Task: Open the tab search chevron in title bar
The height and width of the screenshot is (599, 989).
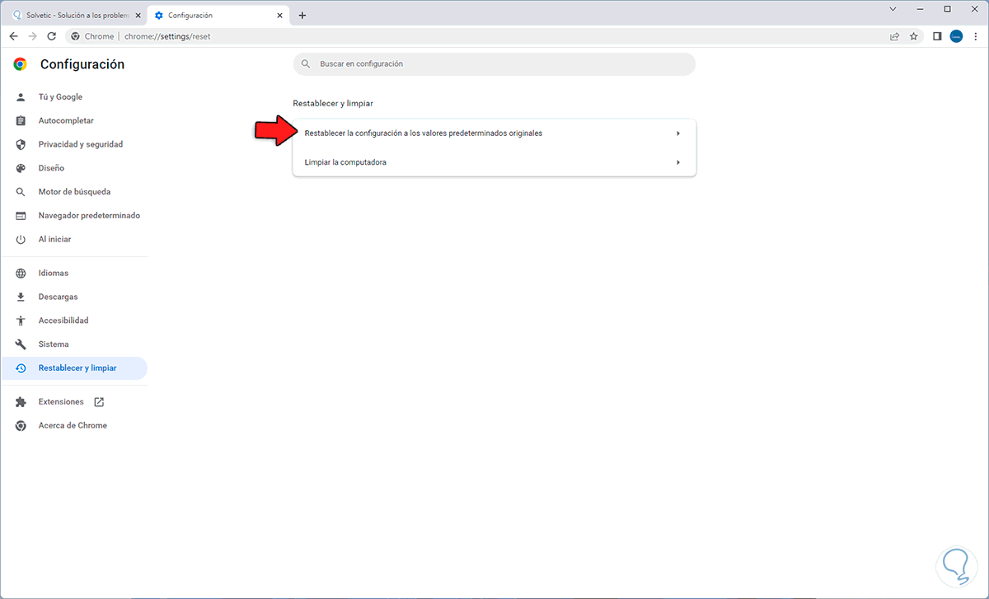Action: click(x=893, y=9)
